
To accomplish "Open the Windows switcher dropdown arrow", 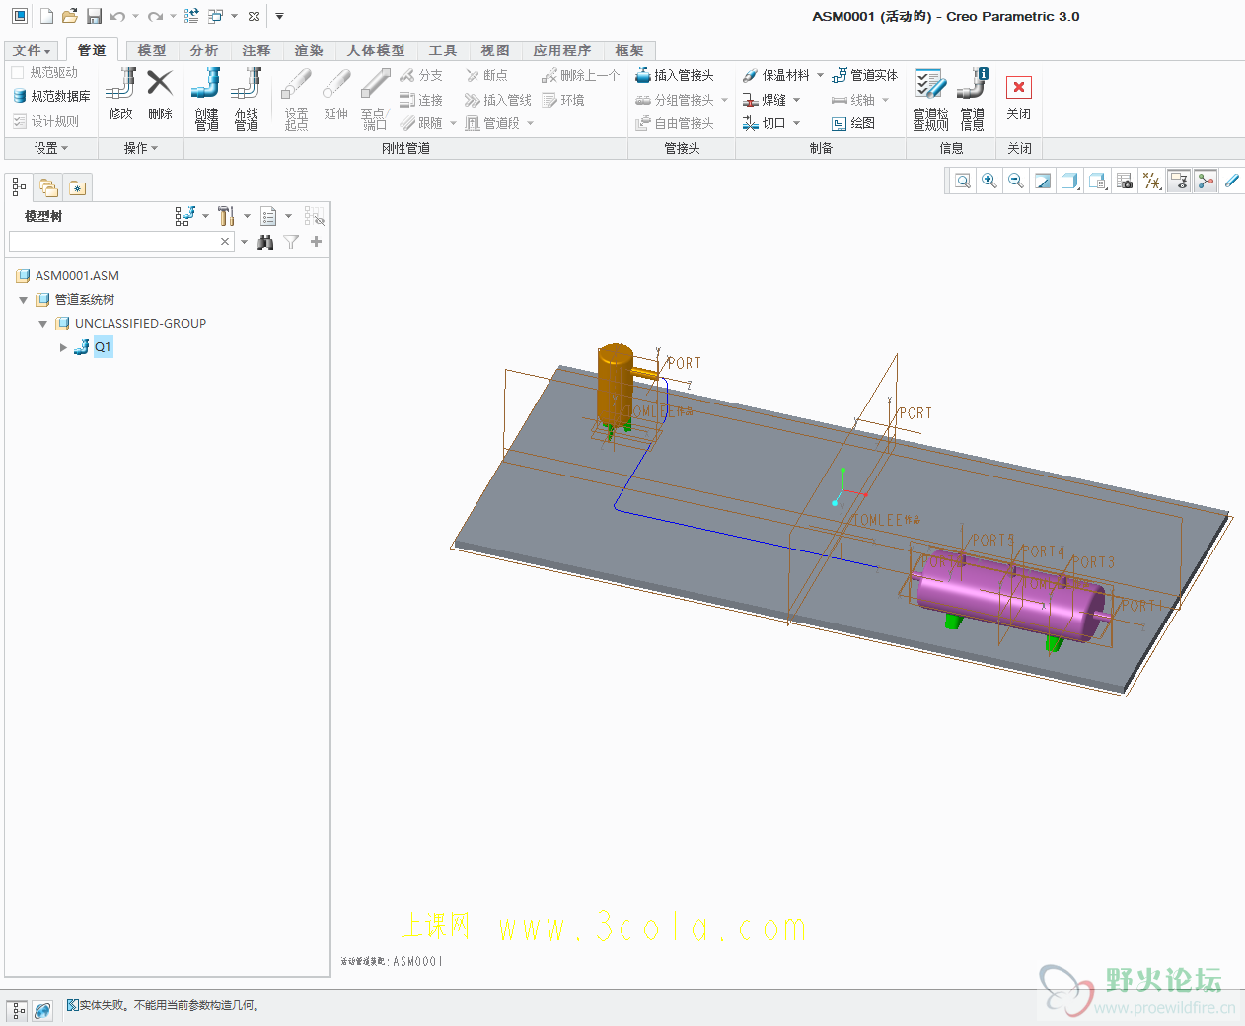I will pos(234,16).
